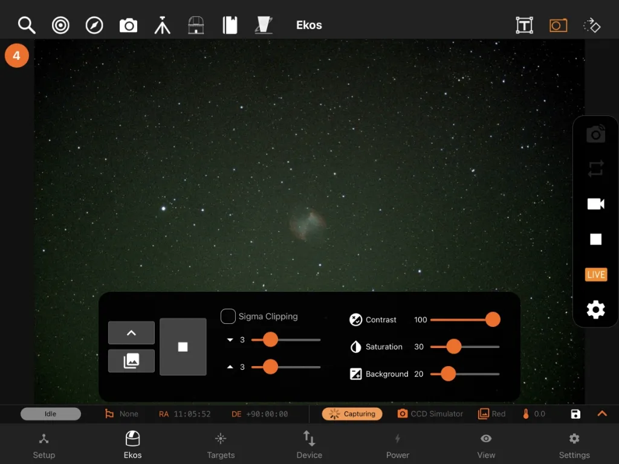Image resolution: width=619 pixels, height=464 pixels.
Task: Click the orange notification badge showing 4
Action: [16, 56]
